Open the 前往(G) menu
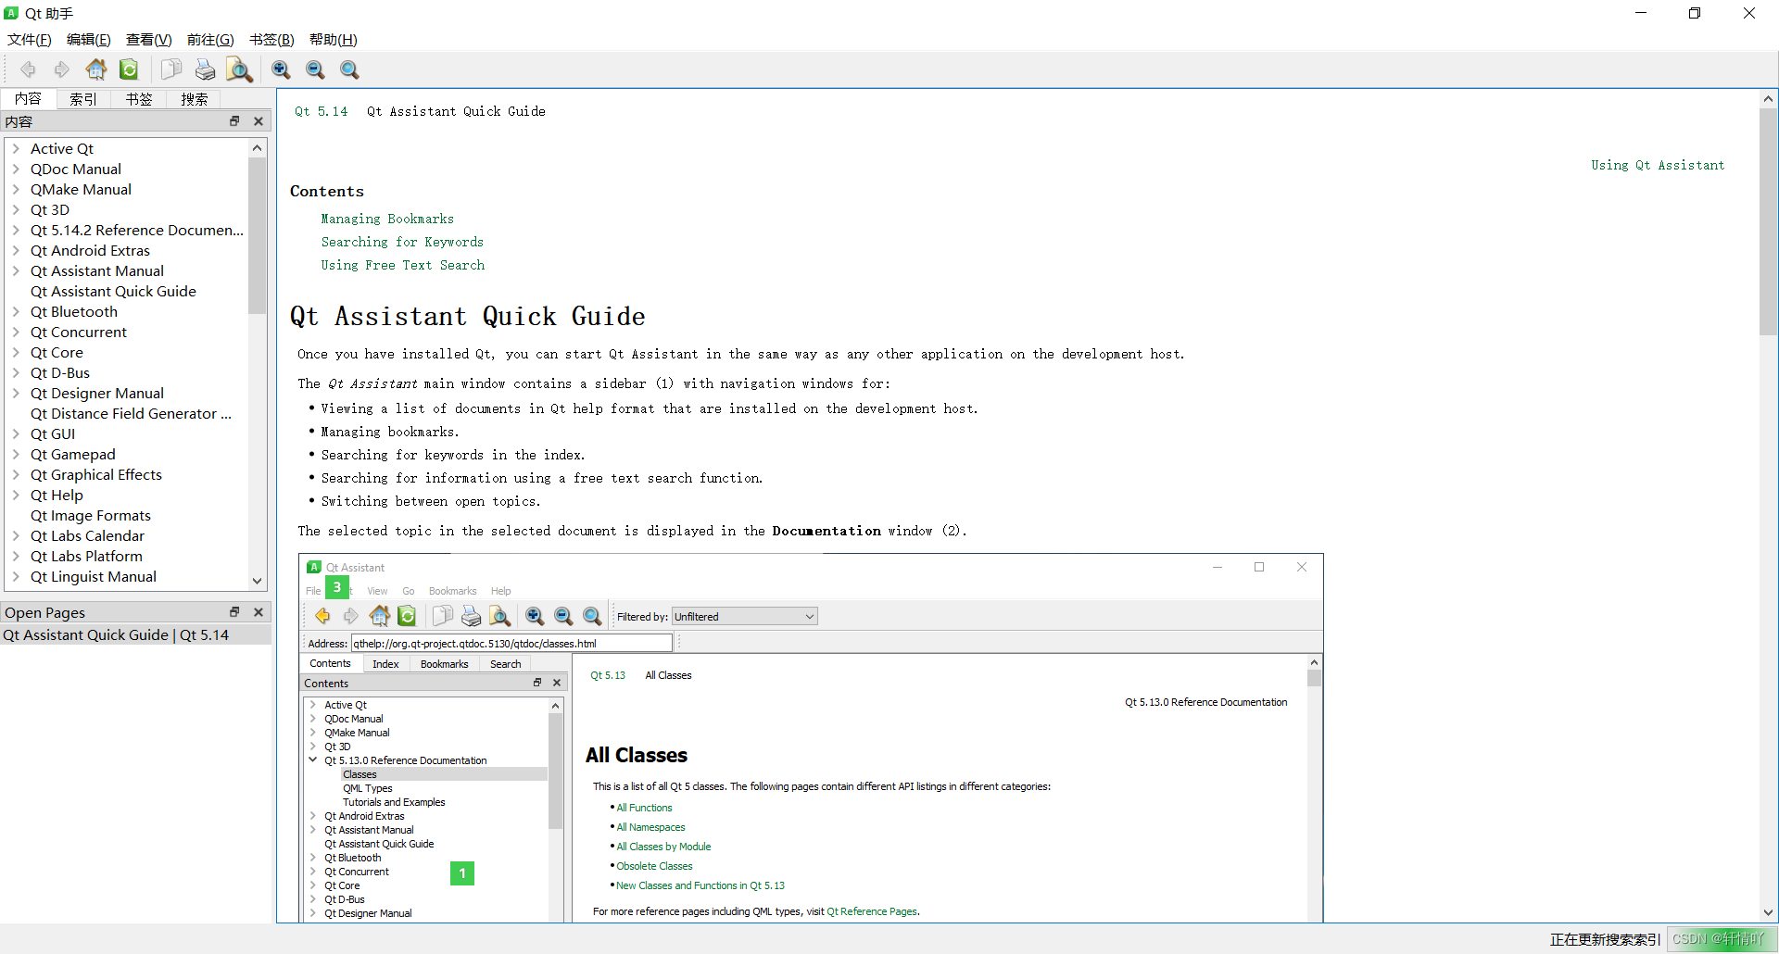The width and height of the screenshot is (1779, 954). (x=210, y=40)
